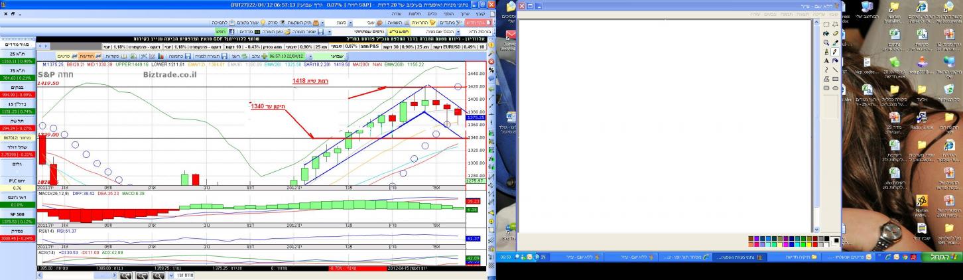This screenshot has width=963, height=280.
Task: Select the Pencil tool in Paint
Action: pos(835,52)
